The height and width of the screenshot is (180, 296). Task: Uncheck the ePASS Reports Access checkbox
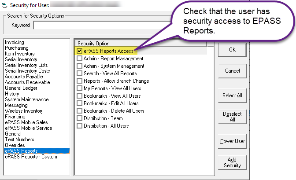point(79,51)
